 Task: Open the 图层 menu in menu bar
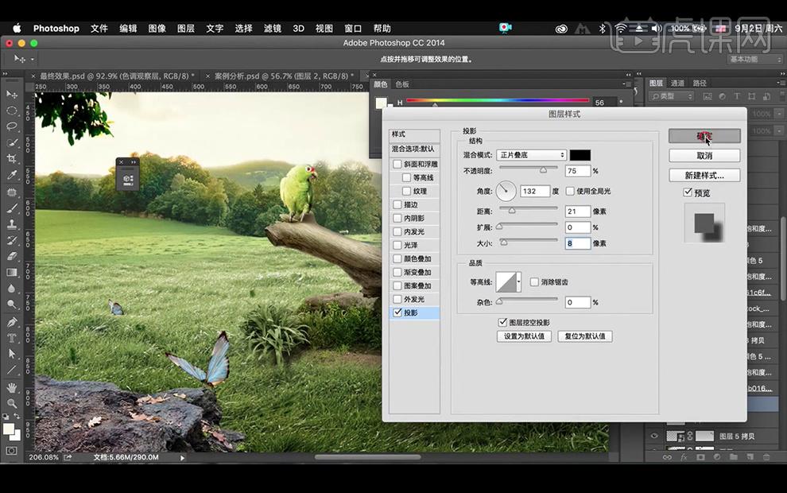[x=186, y=29]
